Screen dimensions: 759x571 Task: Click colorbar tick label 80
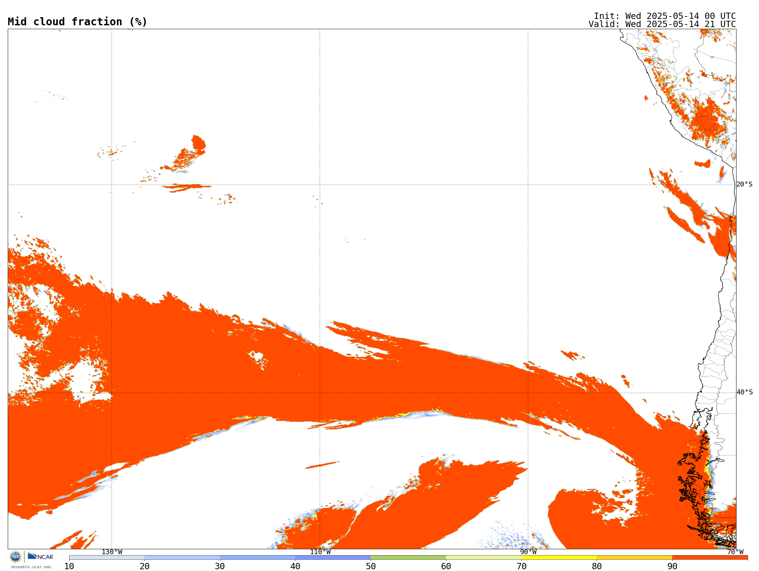pos(597,566)
